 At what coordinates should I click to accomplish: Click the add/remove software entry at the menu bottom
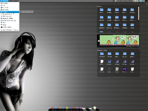pyautogui.click(x=10, y=30)
